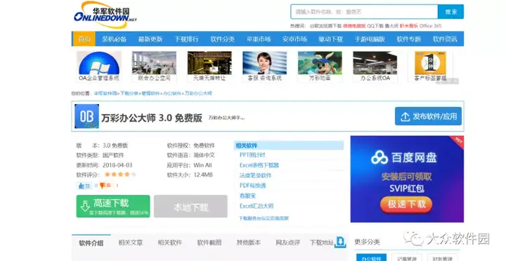Screen dimensions: 506x261
Task: Click the star rating row
Action: 120,174
